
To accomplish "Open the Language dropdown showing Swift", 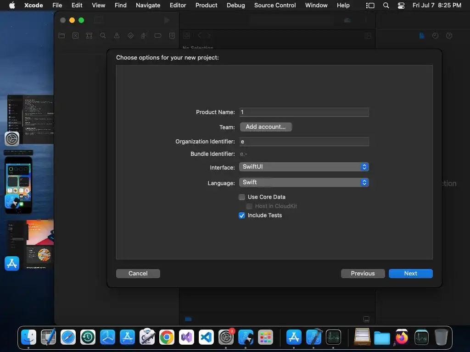I will pyautogui.click(x=304, y=182).
